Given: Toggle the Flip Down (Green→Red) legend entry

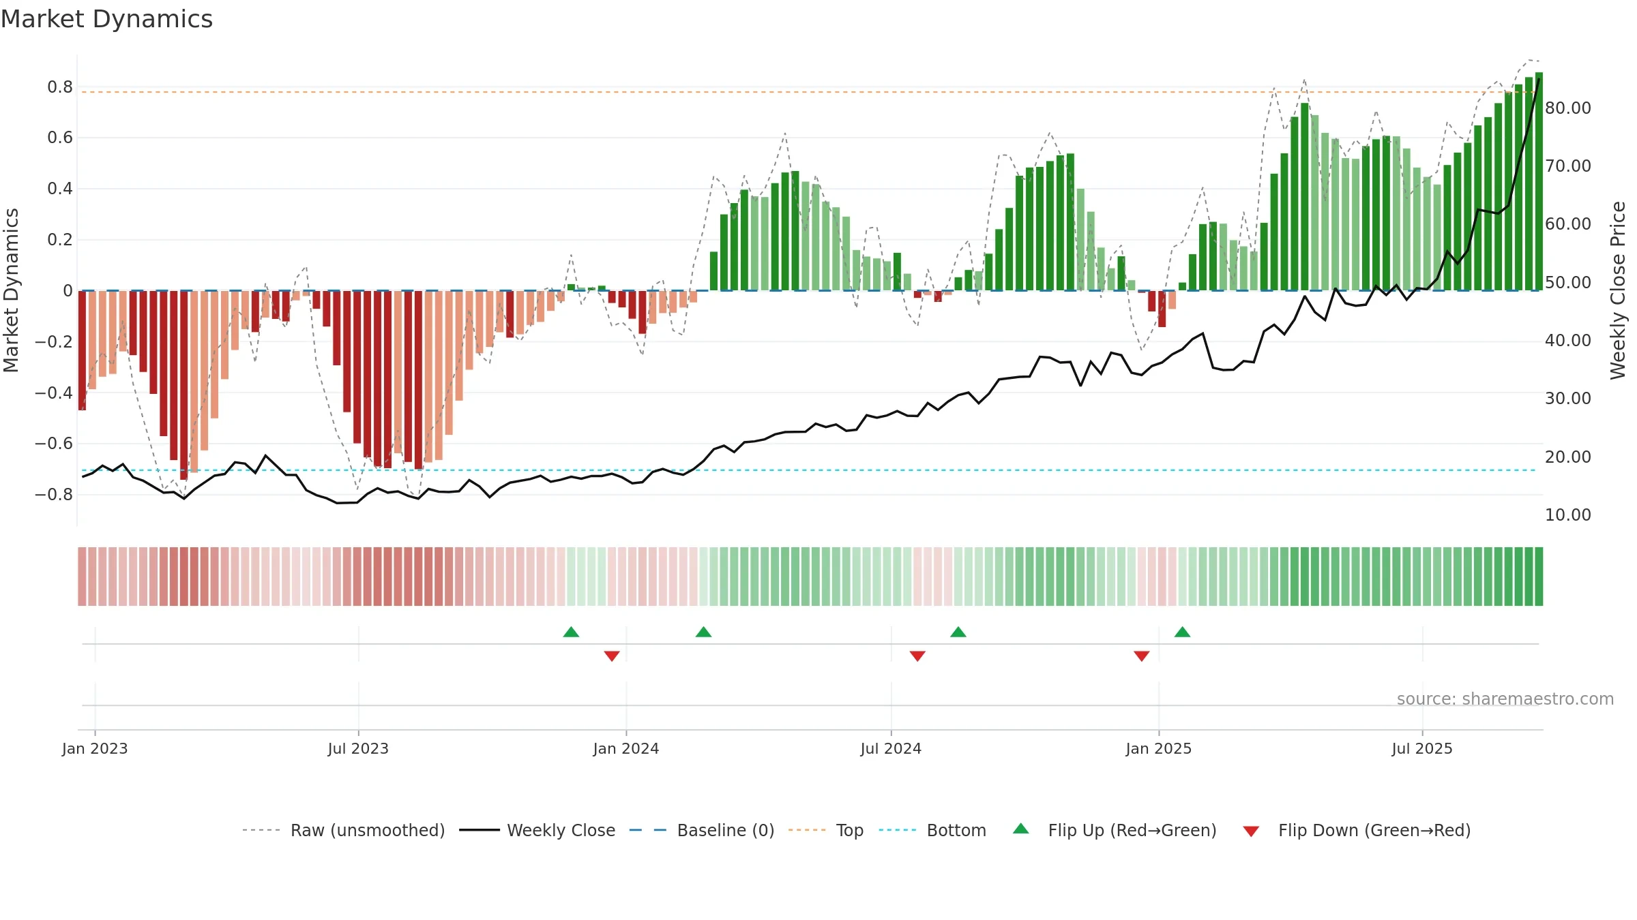Looking at the screenshot, I should 1356,830.
